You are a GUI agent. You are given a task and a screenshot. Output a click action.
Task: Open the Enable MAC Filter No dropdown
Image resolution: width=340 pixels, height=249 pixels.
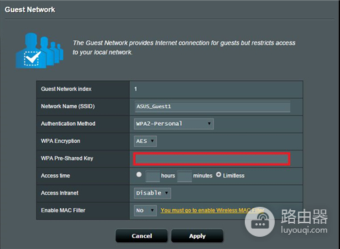(x=146, y=210)
